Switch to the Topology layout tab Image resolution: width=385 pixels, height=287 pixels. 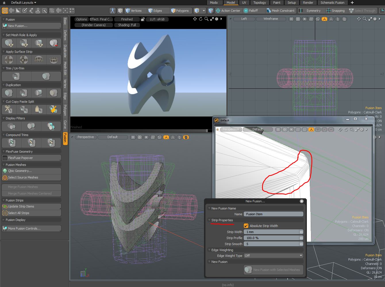[259, 3]
